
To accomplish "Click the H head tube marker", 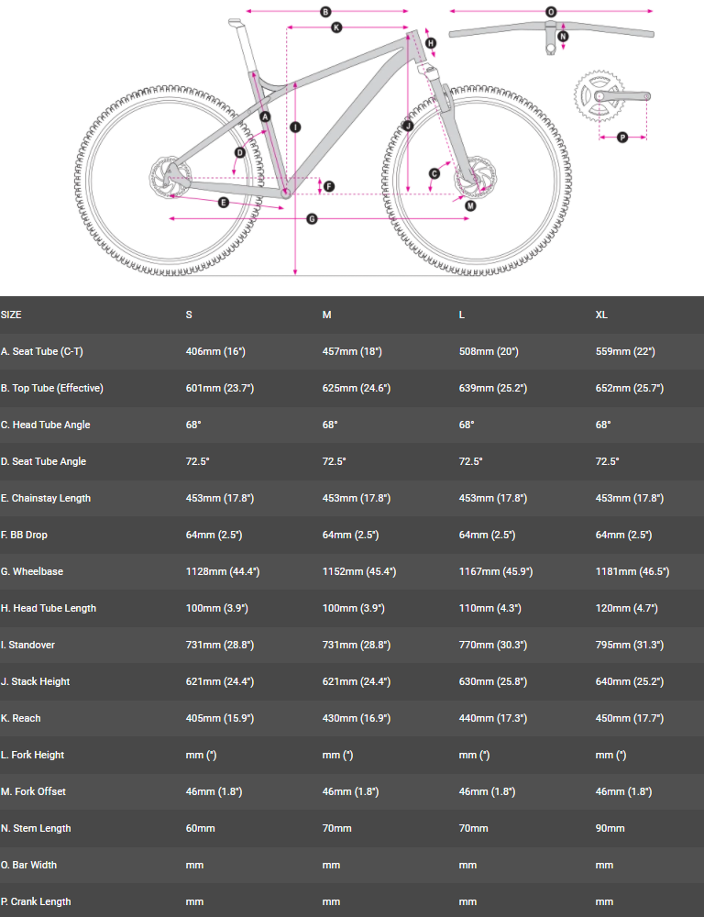I will pos(431,43).
